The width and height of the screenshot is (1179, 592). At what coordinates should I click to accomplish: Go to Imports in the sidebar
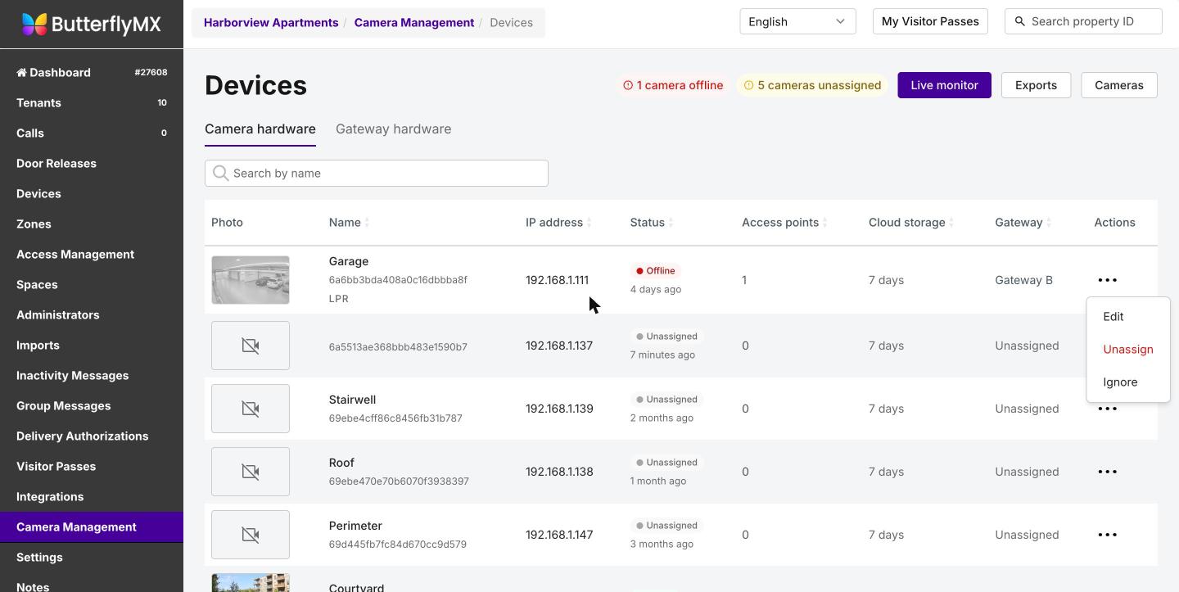click(92, 345)
